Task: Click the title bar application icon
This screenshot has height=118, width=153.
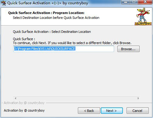Action: (x=3, y=3)
